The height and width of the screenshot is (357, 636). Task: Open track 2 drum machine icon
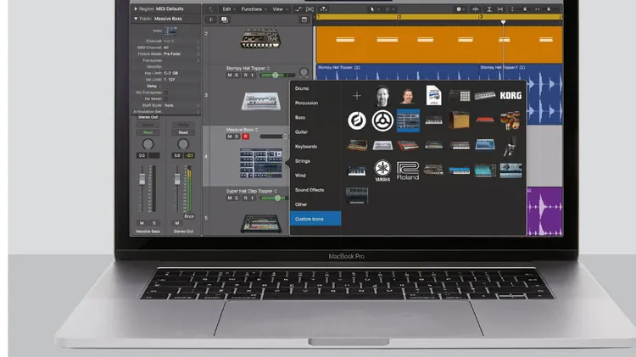point(260,39)
